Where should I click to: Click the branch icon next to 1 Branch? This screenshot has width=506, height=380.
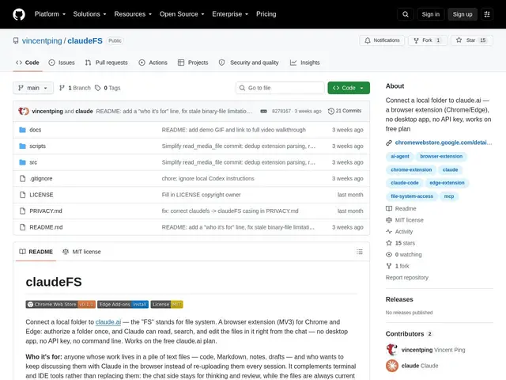pyautogui.click(x=62, y=88)
